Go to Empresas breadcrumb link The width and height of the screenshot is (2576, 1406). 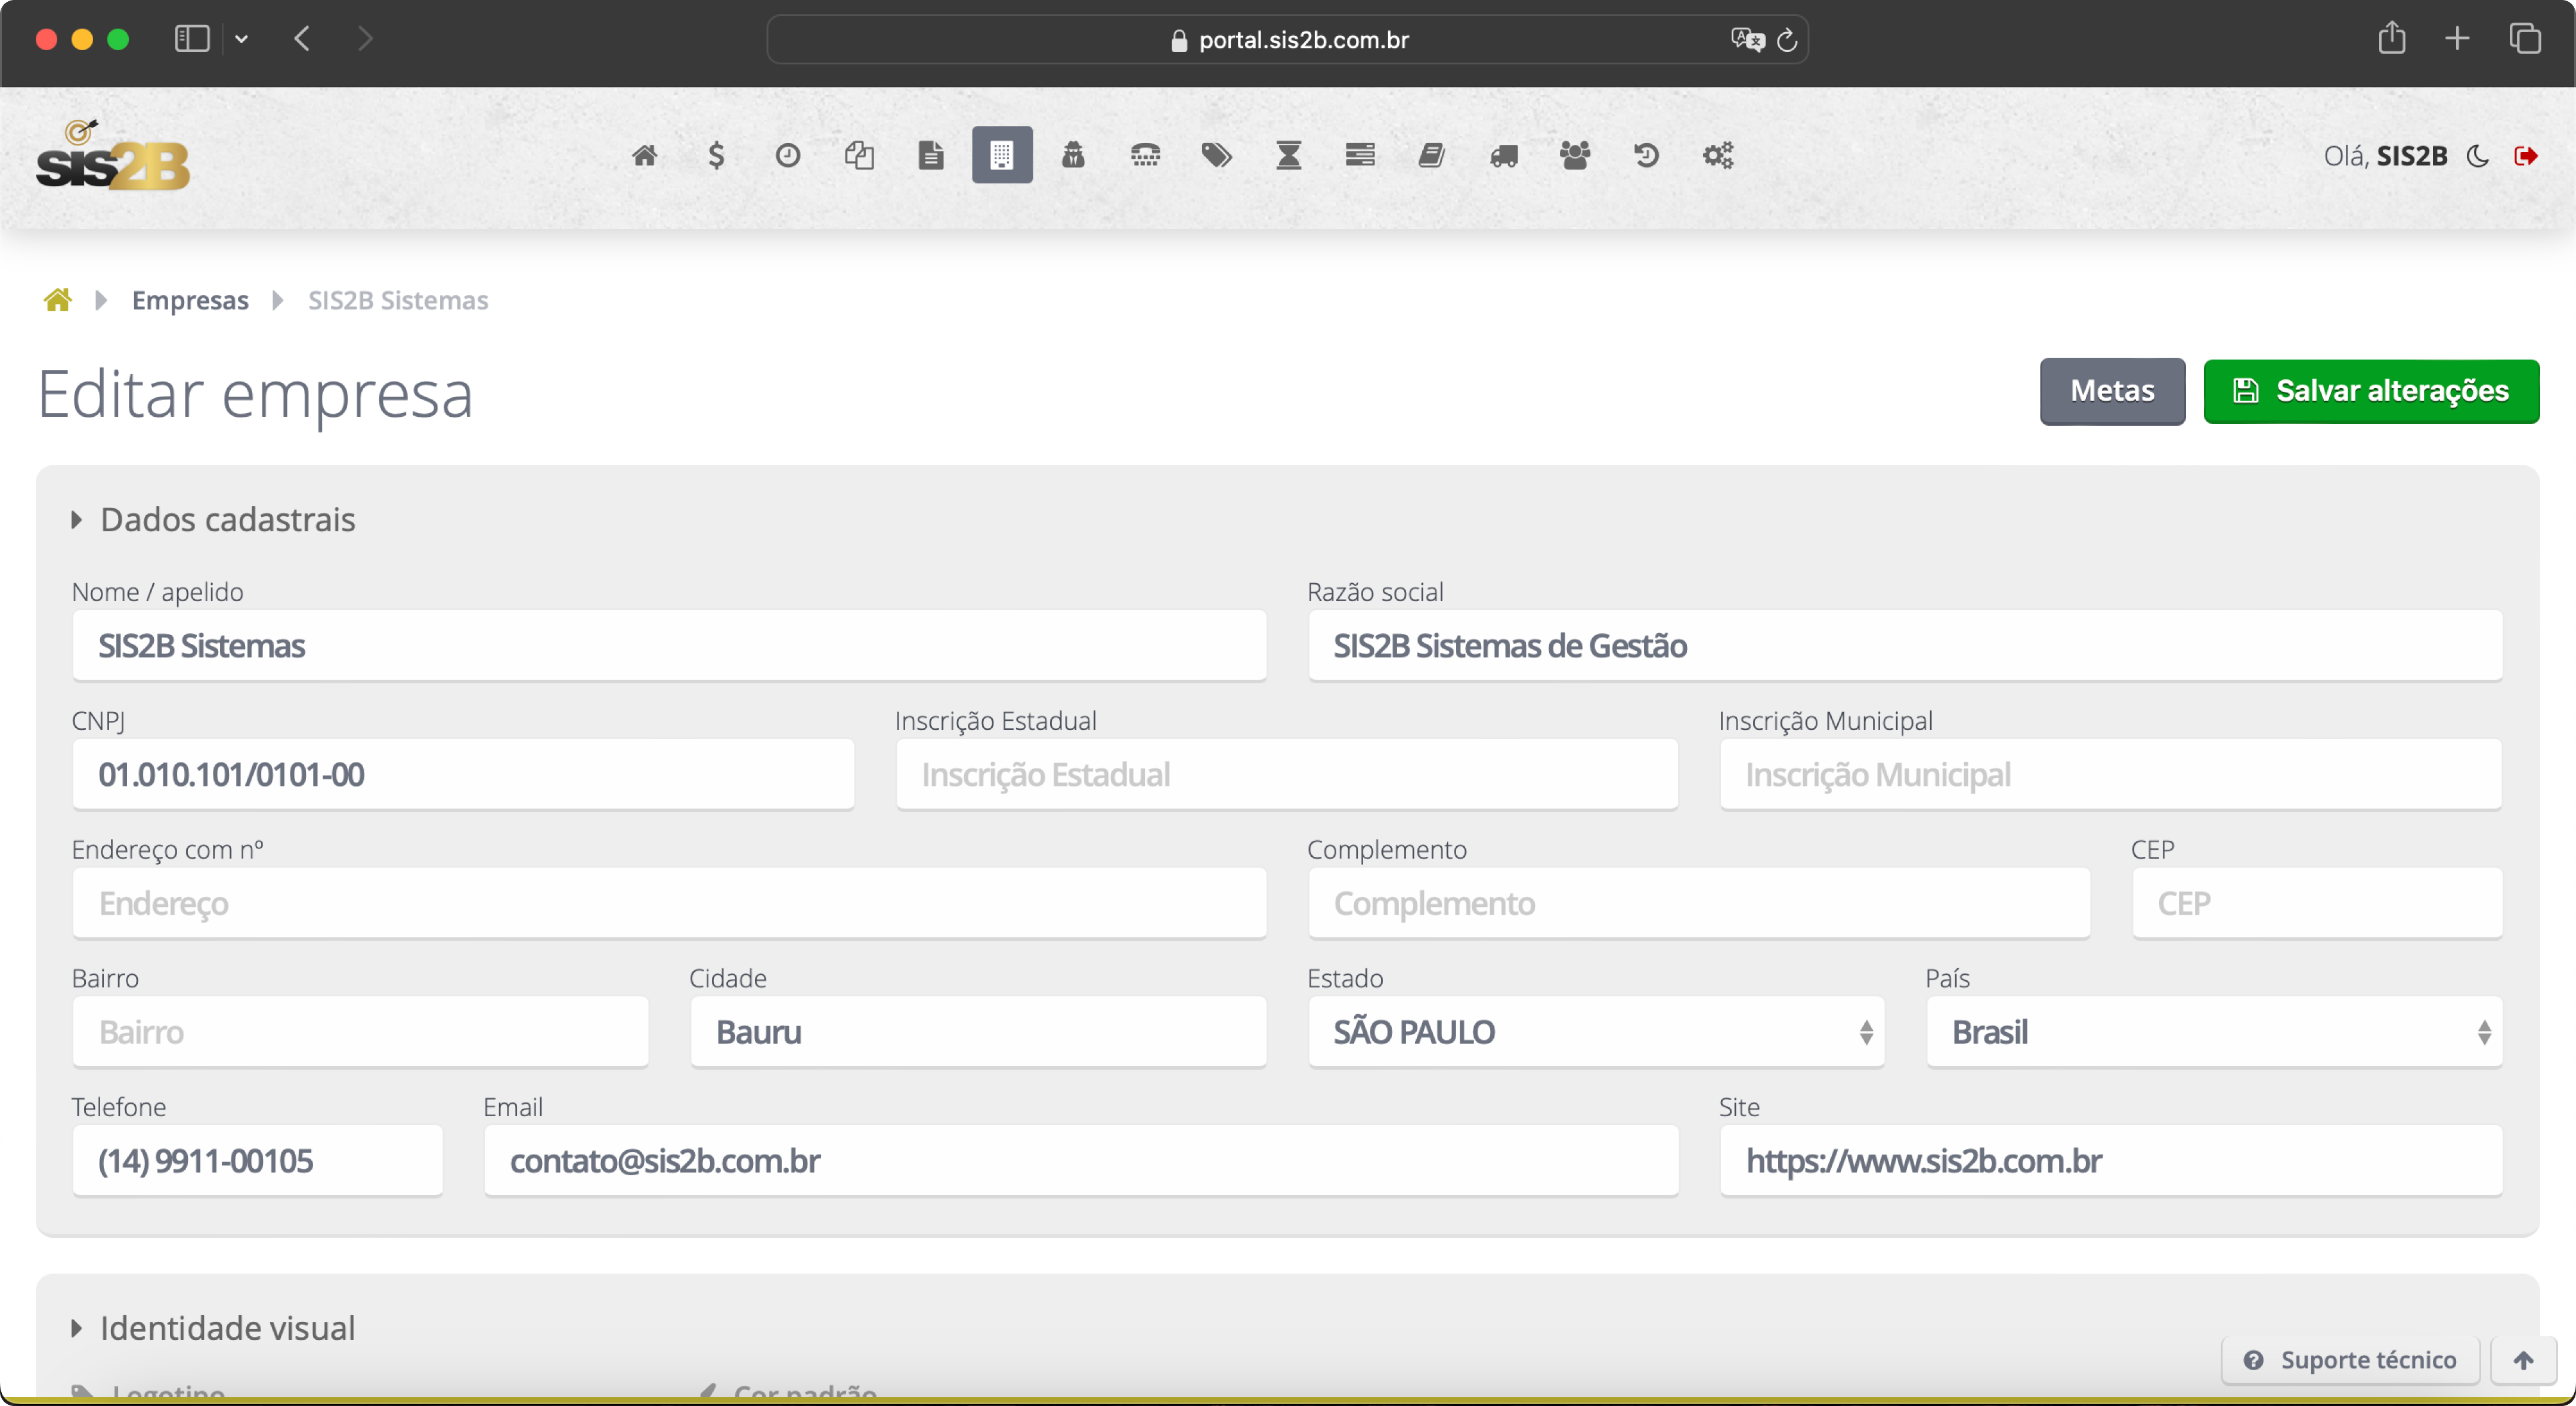coord(190,300)
